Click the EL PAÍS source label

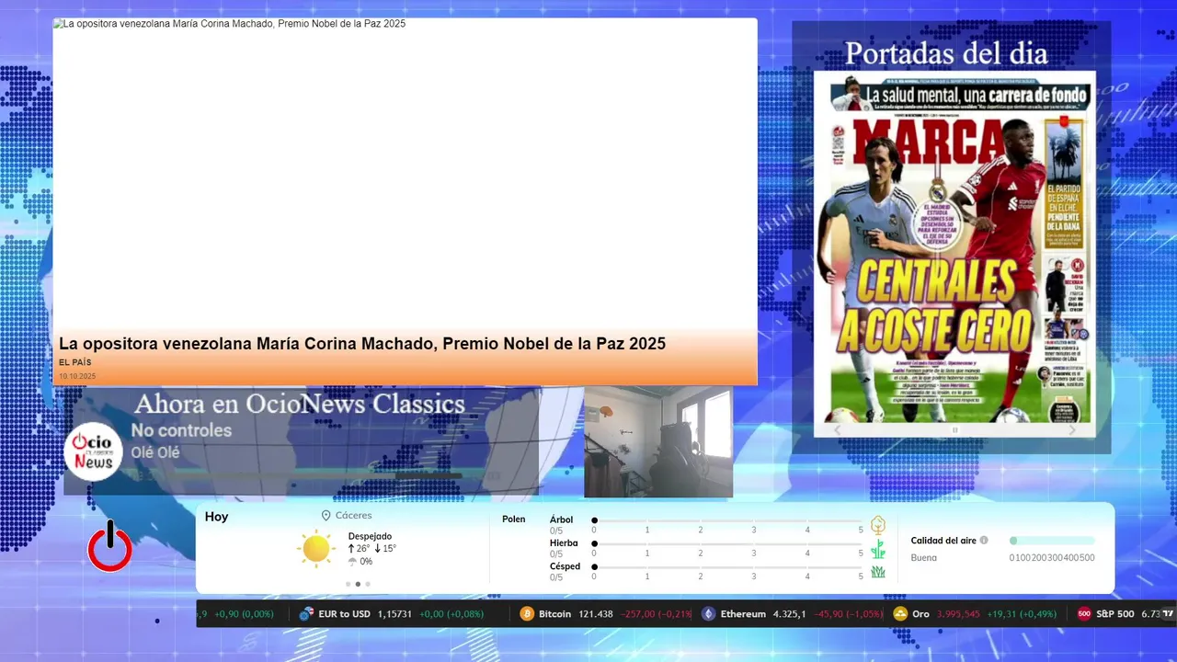pyautogui.click(x=75, y=362)
